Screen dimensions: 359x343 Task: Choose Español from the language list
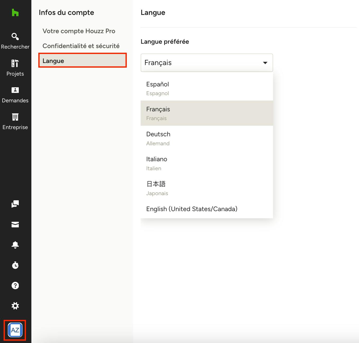coord(207,88)
